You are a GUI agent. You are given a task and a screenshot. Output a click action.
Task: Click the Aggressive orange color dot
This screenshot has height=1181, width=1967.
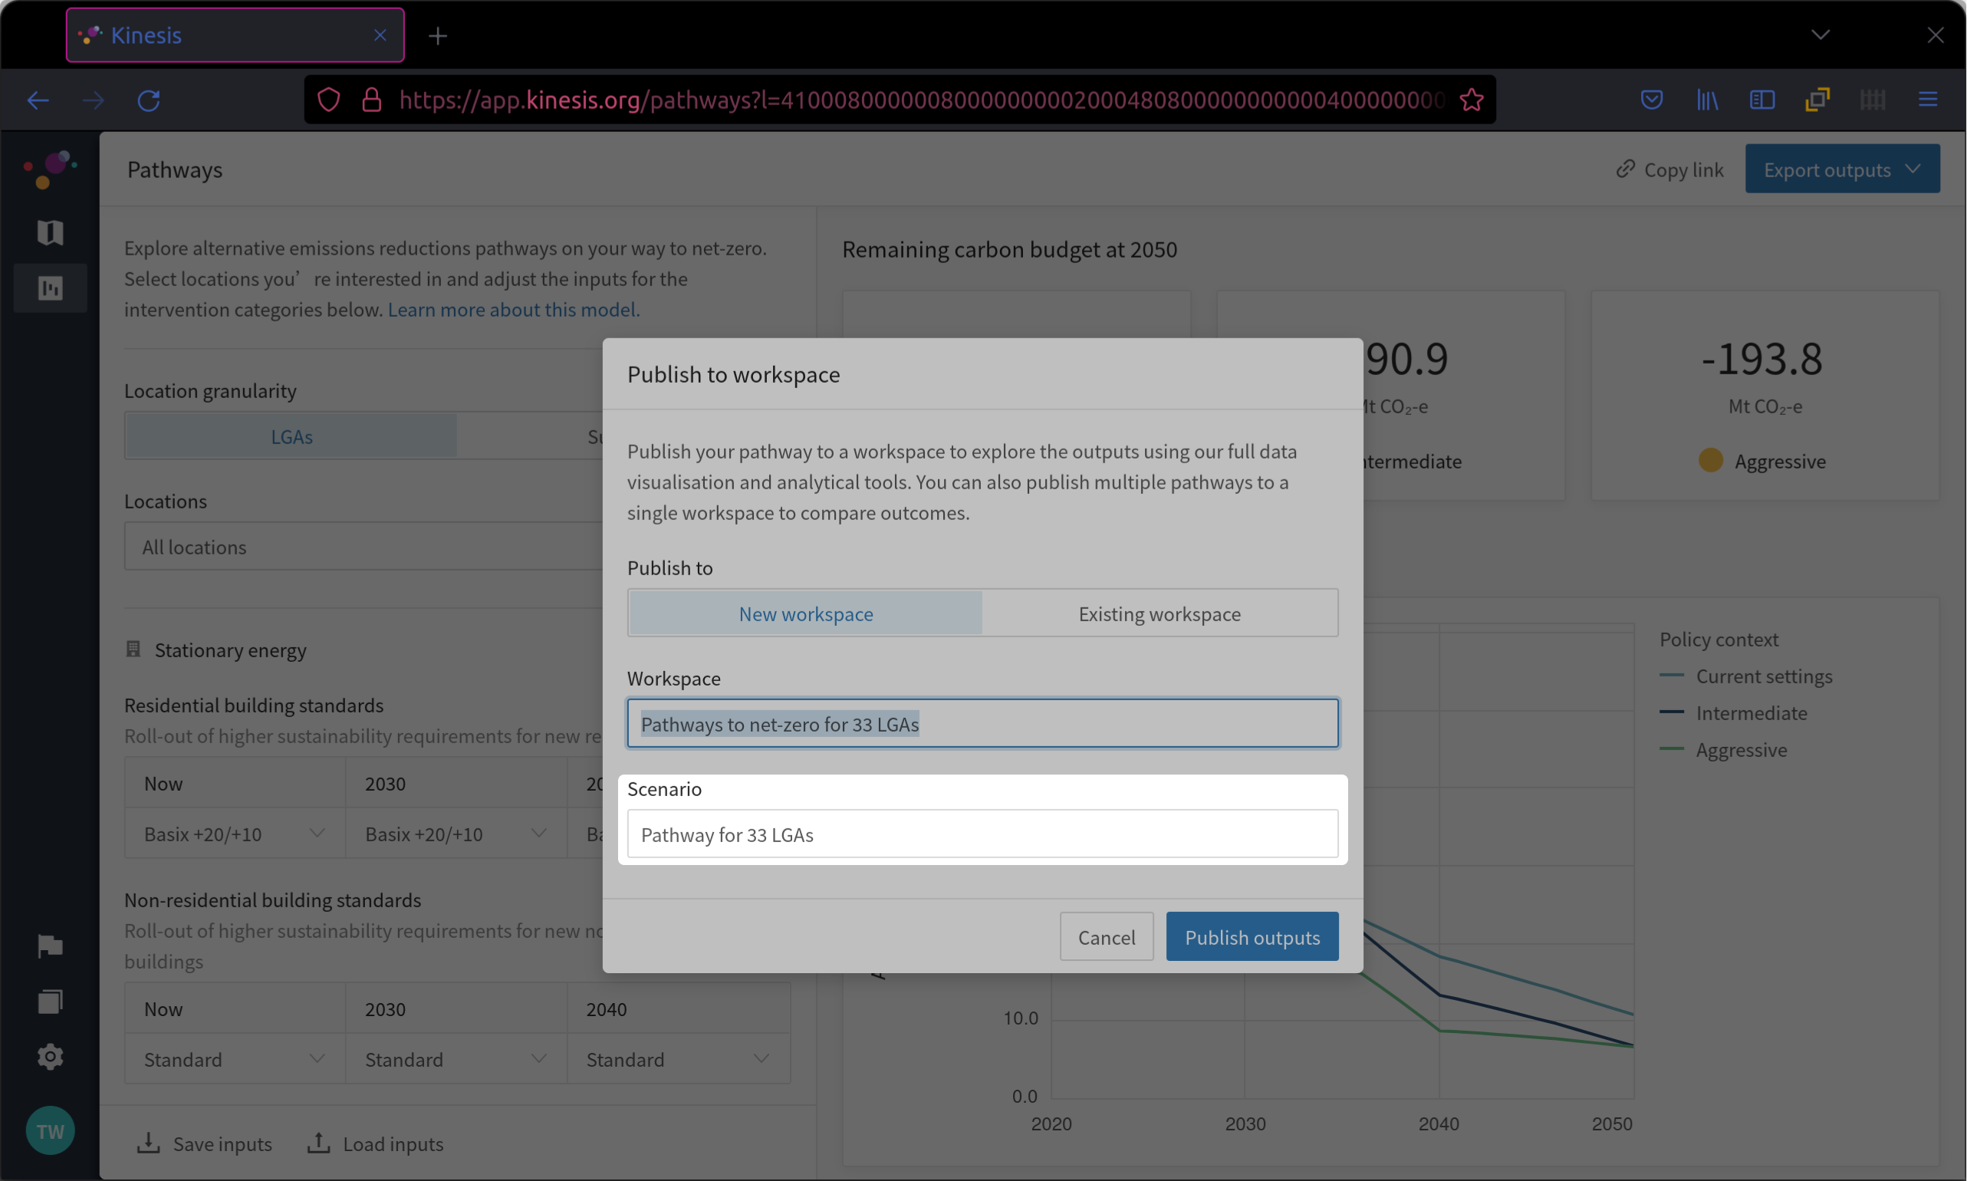pyautogui.click(x=1711, y=461)
